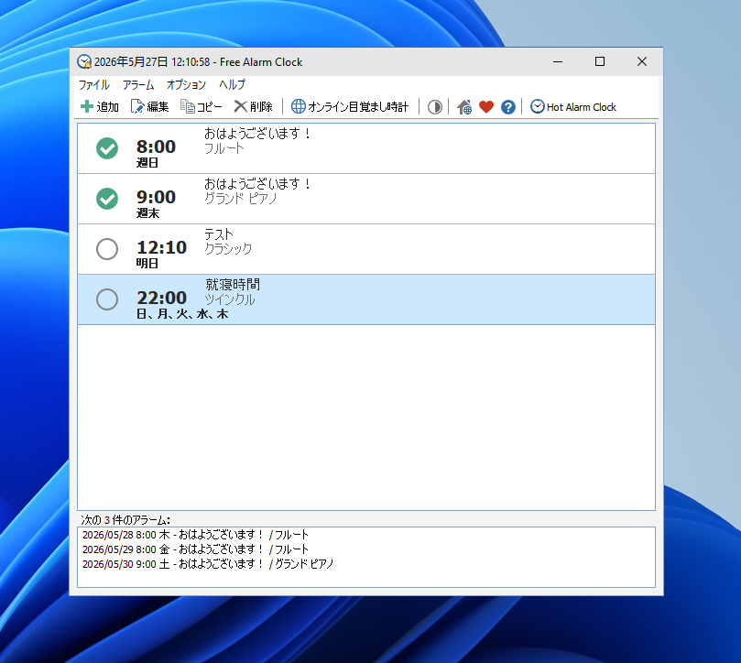Click the 週末 repeat label
The height and width of the screenshot is (663, 741).
point(147,213)
